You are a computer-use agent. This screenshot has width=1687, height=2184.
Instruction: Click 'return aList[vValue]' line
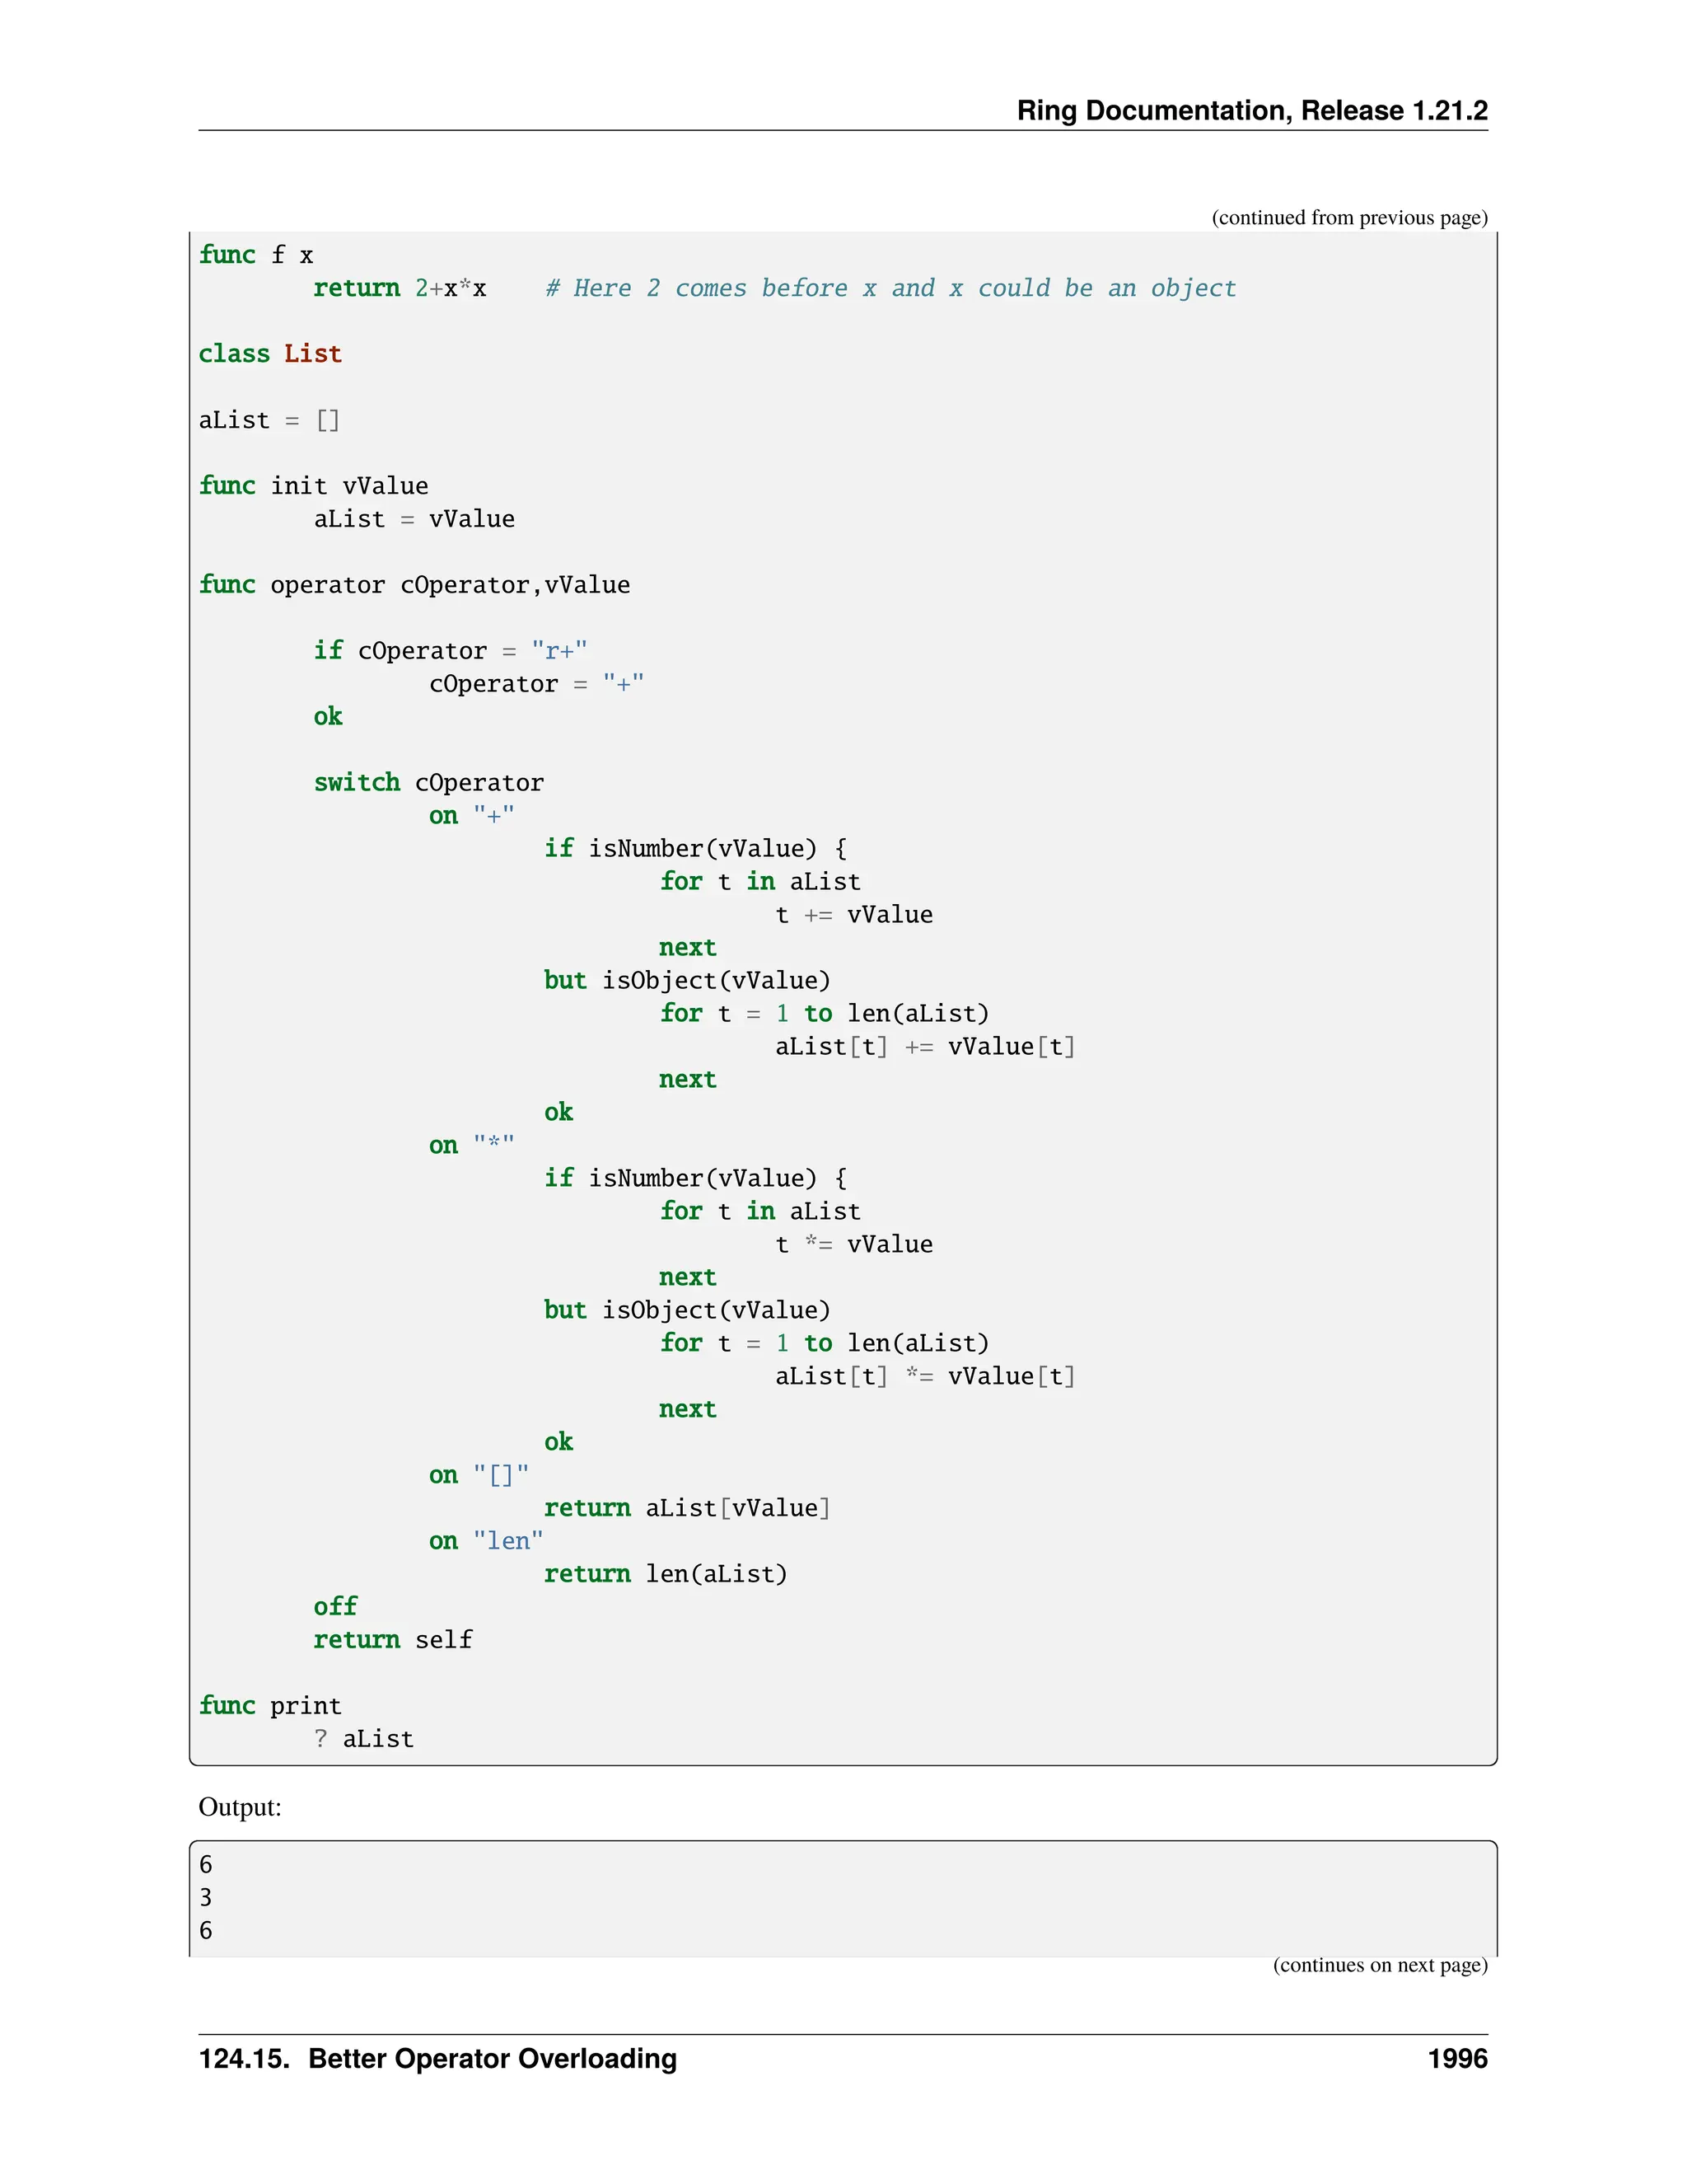687,1508
